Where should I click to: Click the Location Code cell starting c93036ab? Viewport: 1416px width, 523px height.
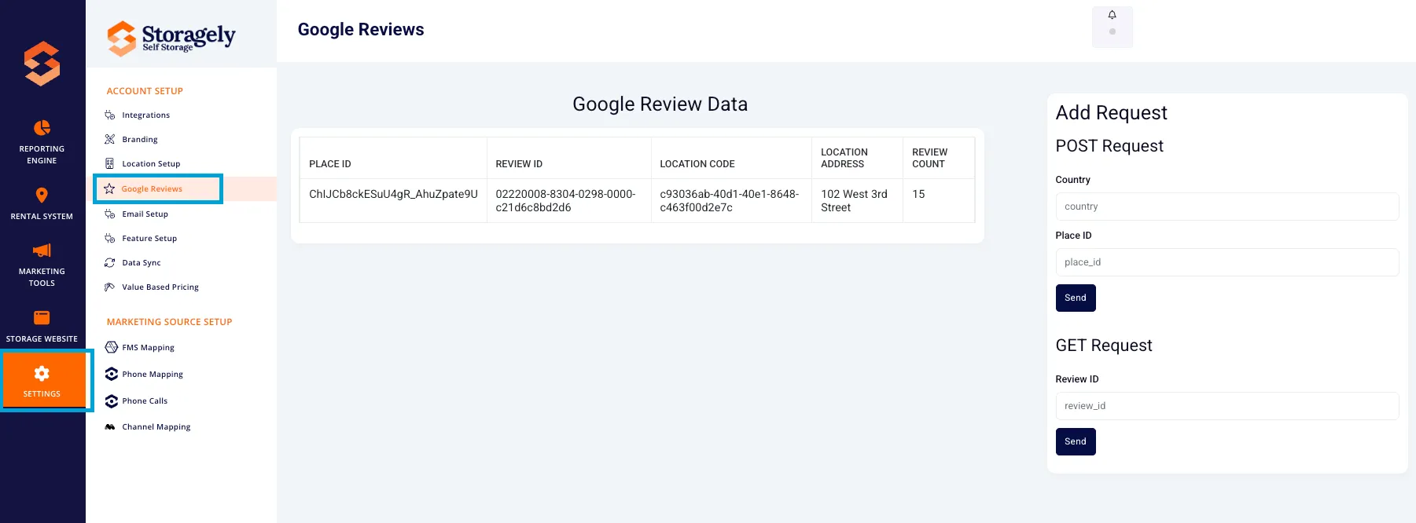tap(730, 201)
